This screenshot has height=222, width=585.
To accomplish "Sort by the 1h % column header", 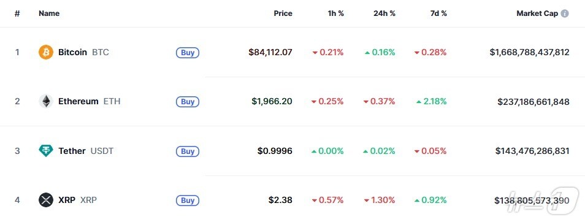I will pyautogui.click(x=336, y=13).
